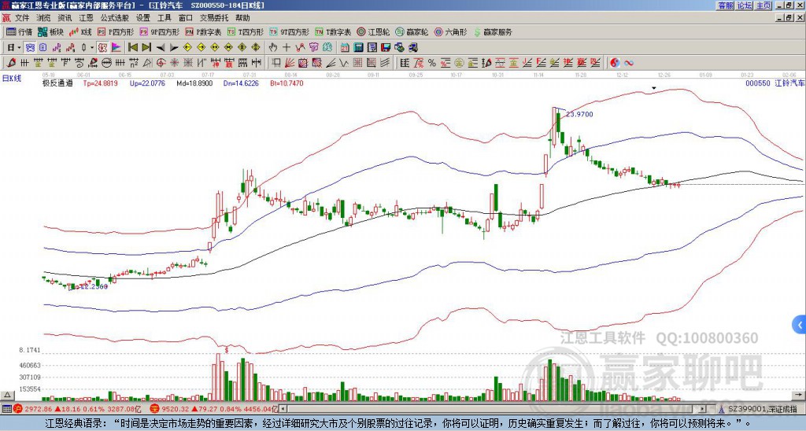Open the P数字表 tool
Viewport: 806px width, 431px height.
(204, 31)
